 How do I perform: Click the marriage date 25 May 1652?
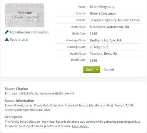pos(99,47)
